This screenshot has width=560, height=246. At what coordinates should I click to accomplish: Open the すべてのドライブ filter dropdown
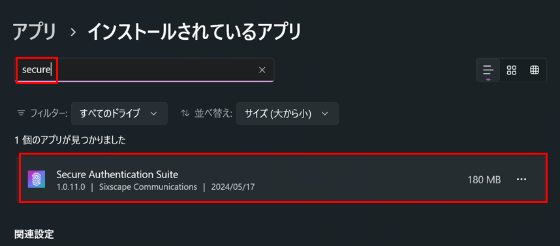tap(119, 114)
